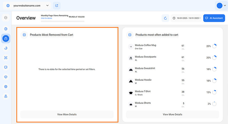Click View More Details under removed-from-cart panel
Viewport: 228px width, 124px height.
[67, 114]
